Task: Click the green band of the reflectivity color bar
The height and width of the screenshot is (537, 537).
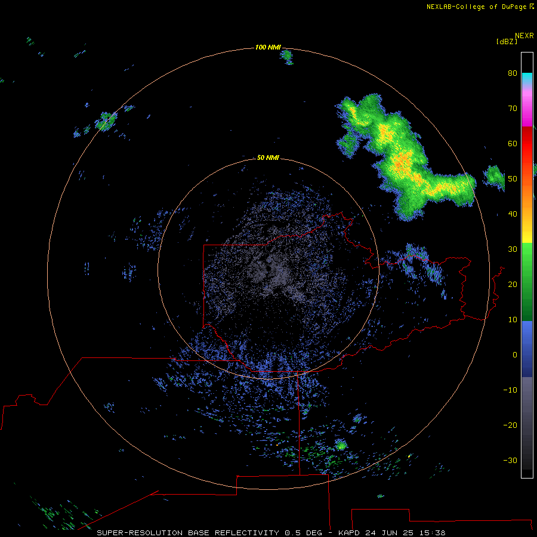Action: [x=527, y=282]
